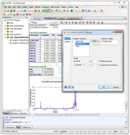Collapse the USE TRANSAMSTERDAM tree node

pyautogui.click(x=5, y=37)
